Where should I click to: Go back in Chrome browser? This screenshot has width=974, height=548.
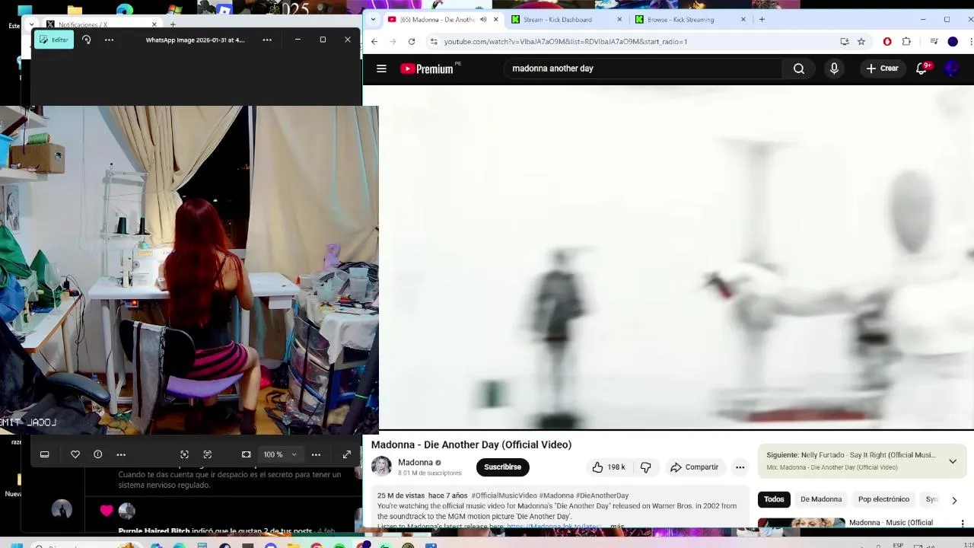[374, 42]
